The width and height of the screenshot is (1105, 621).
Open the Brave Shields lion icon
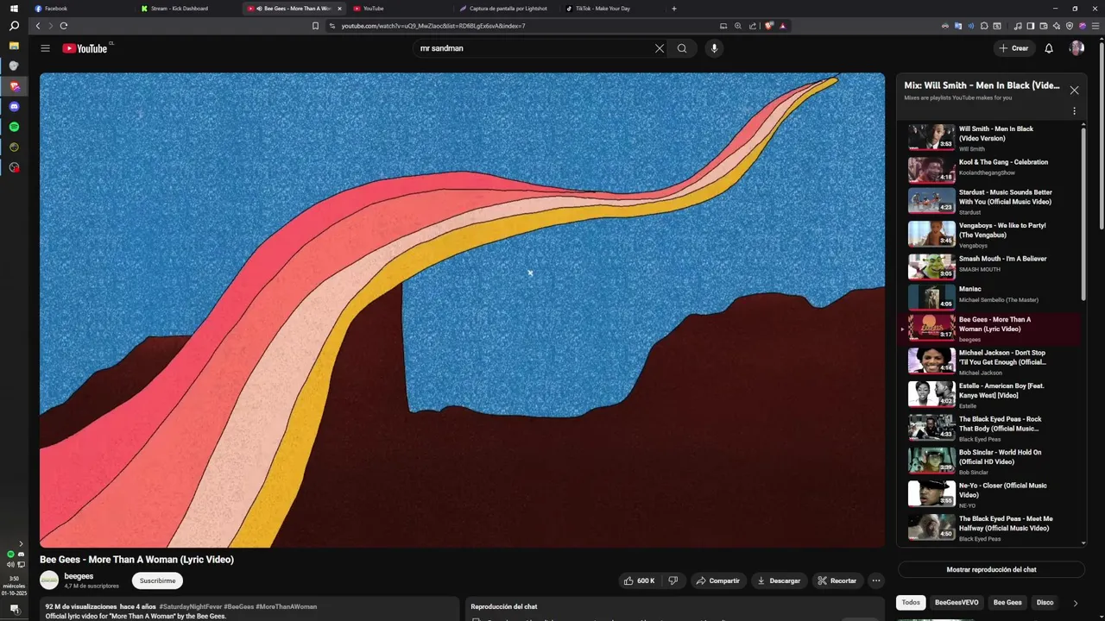768,26
